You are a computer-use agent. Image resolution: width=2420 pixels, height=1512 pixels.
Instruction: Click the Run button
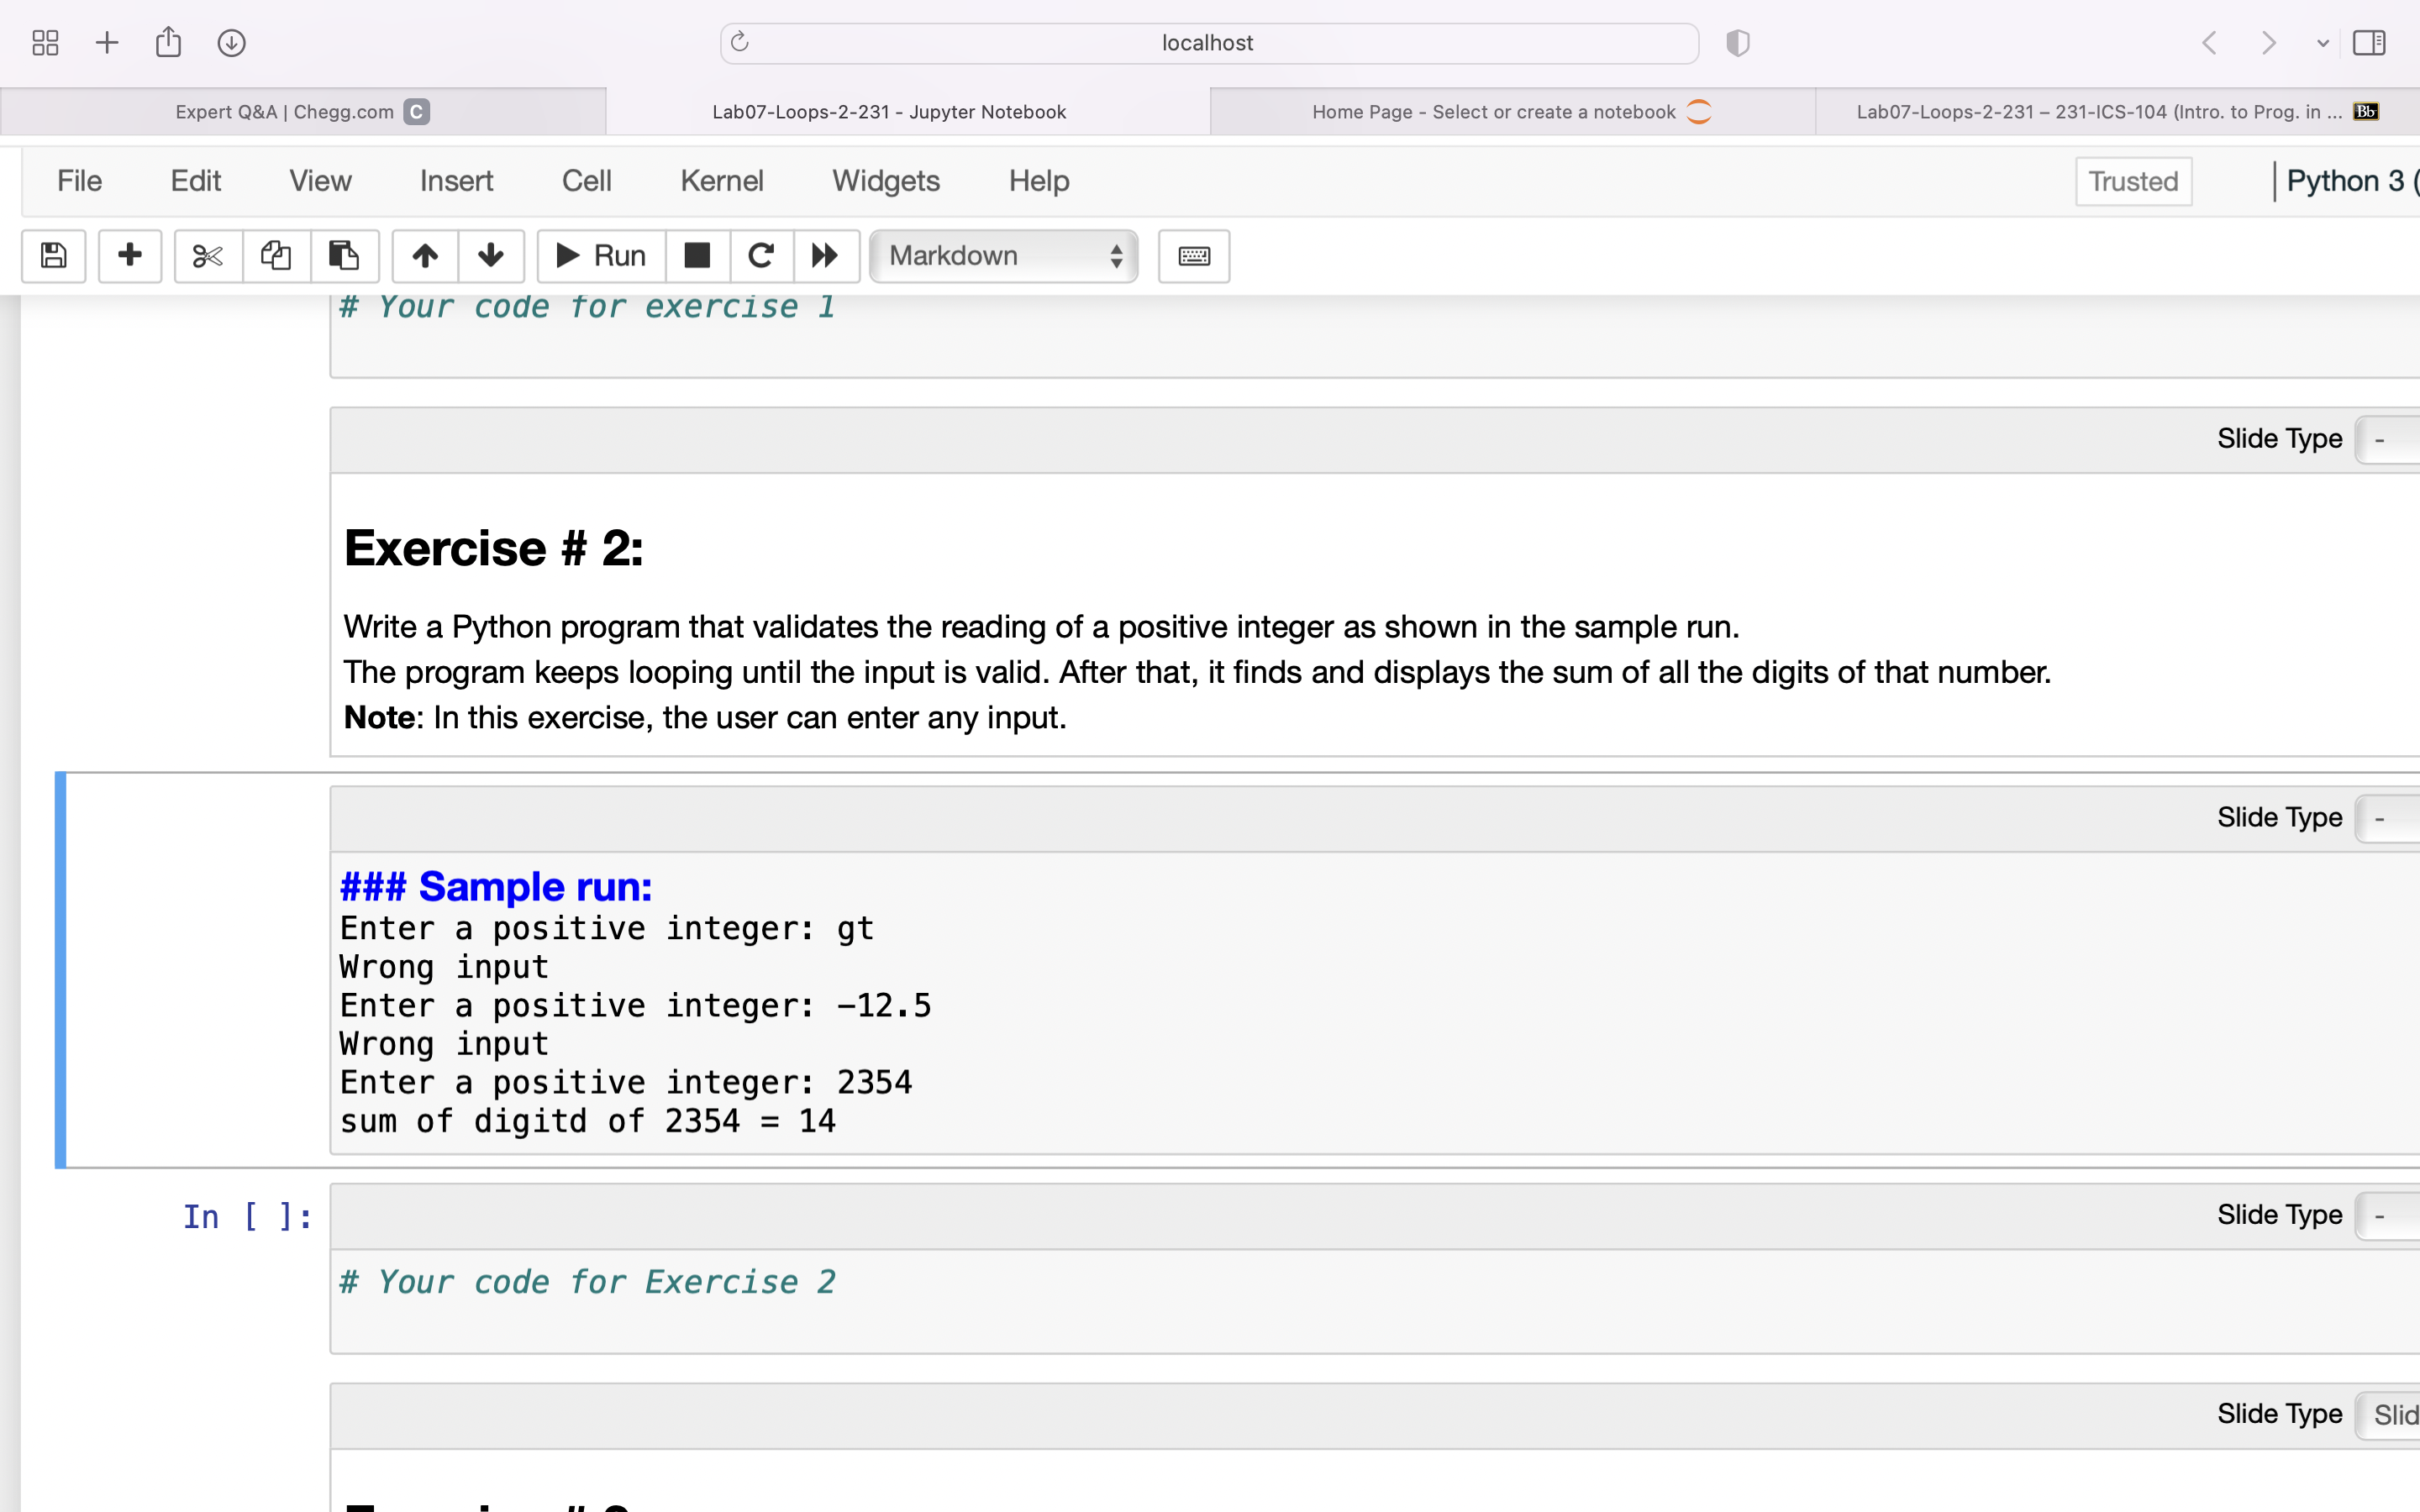point(602,256)
